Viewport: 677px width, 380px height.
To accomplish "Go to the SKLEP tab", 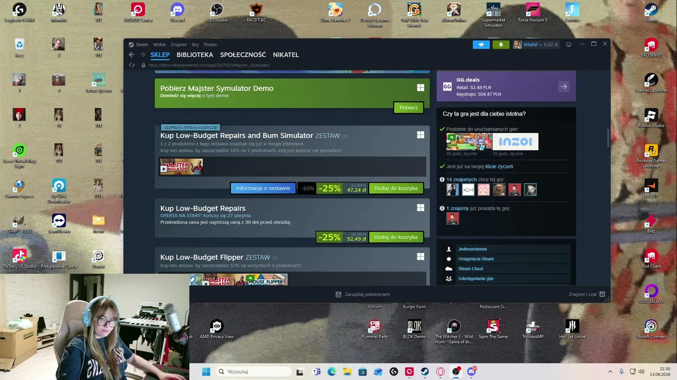I will click(x=160, y=55).
